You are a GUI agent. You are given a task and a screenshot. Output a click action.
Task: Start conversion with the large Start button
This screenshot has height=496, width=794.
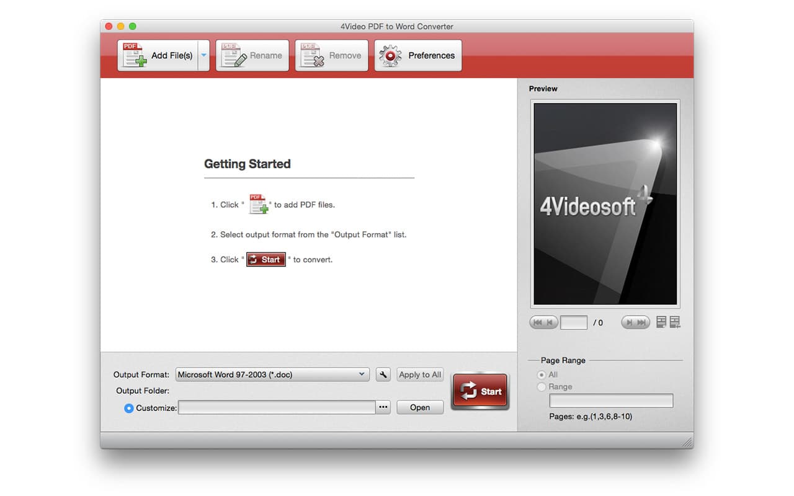pos(480,391)
